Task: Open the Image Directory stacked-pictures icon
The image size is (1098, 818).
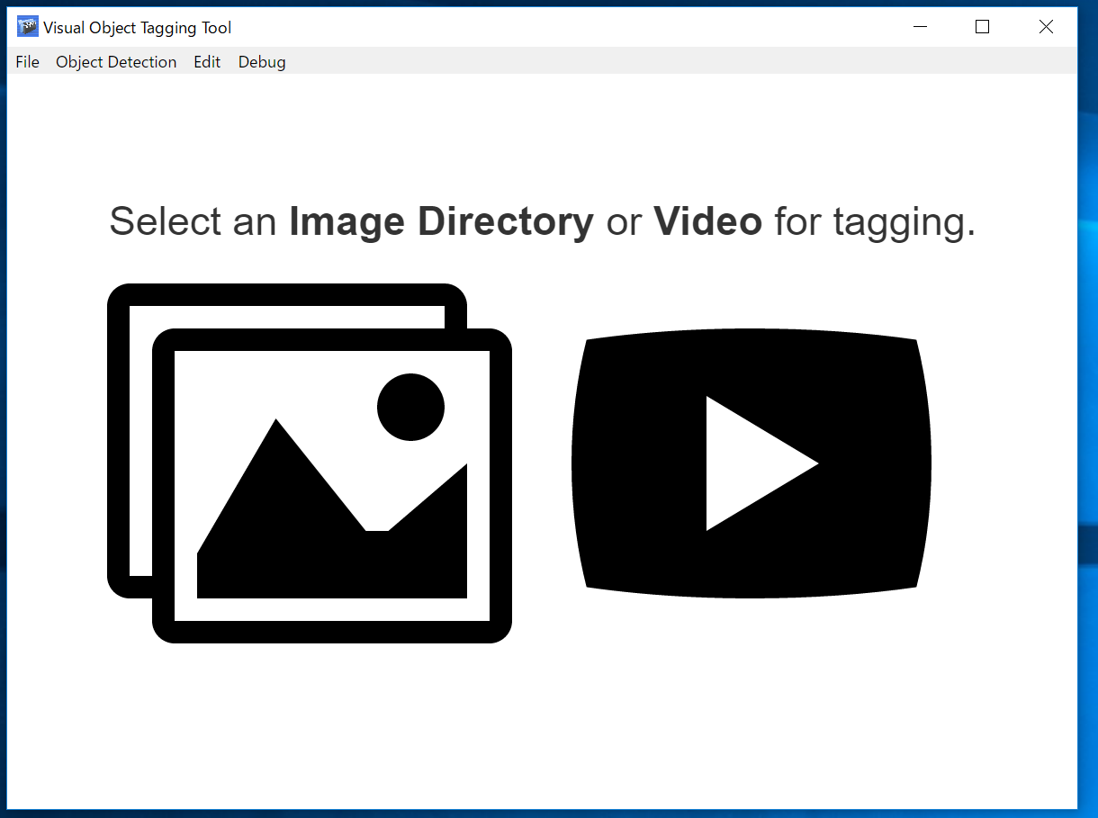Action: click(x=310, y=463)
